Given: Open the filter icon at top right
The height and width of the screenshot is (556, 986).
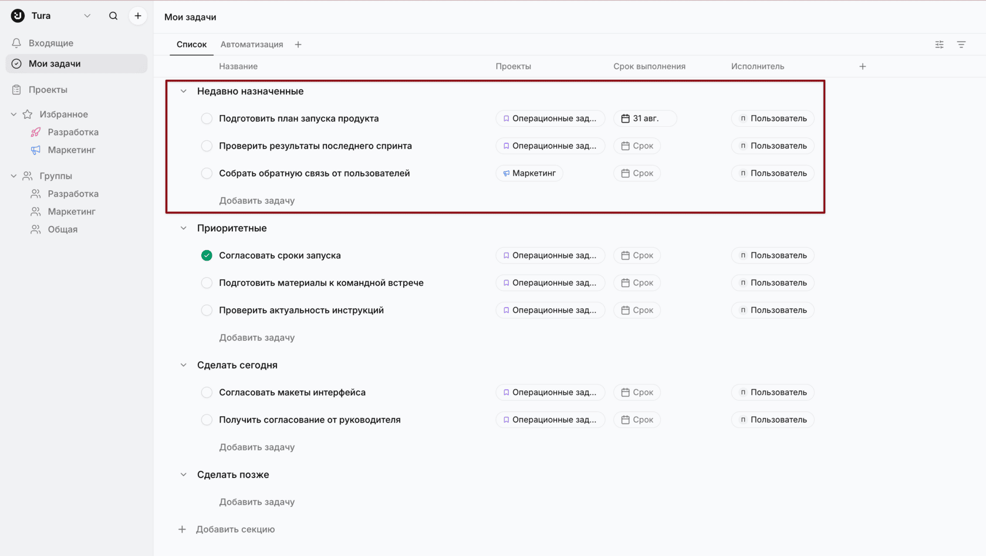Looking at the screenshot, I should pos(961,45).
